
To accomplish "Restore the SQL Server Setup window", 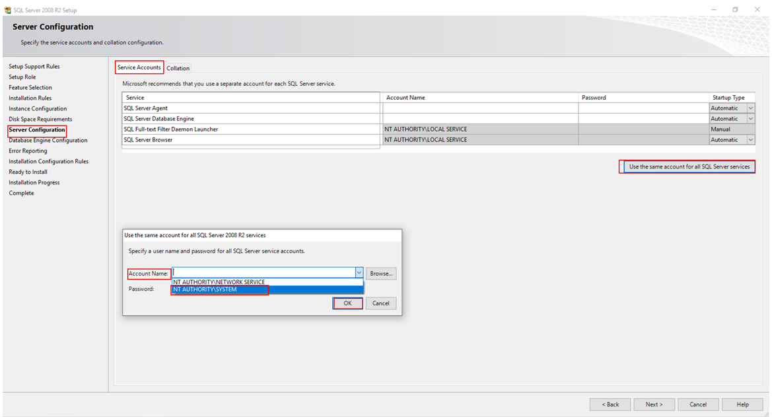I will [x=736, y=9].
